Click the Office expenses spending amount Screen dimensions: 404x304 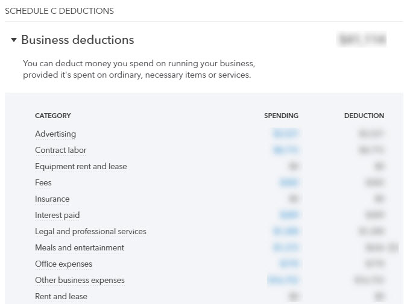289,264
